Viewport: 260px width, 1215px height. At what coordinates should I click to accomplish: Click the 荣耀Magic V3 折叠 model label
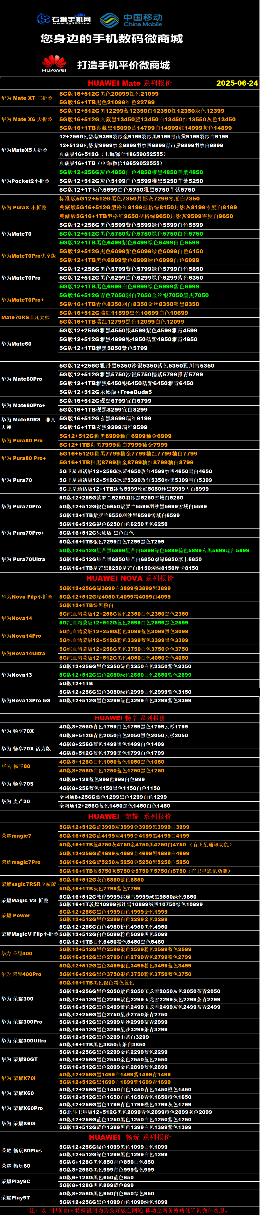point(25,900)
